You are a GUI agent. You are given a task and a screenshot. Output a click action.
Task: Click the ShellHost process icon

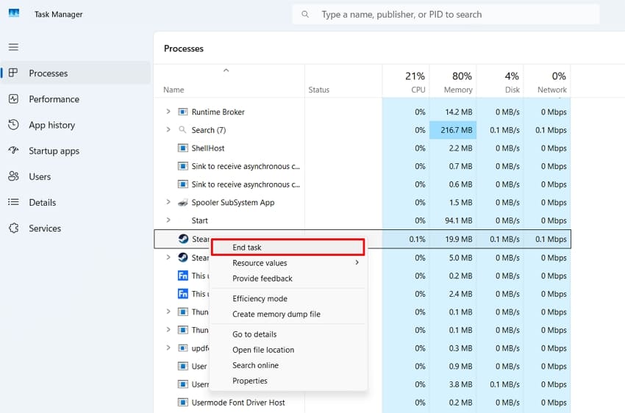[x=182, y=148]
